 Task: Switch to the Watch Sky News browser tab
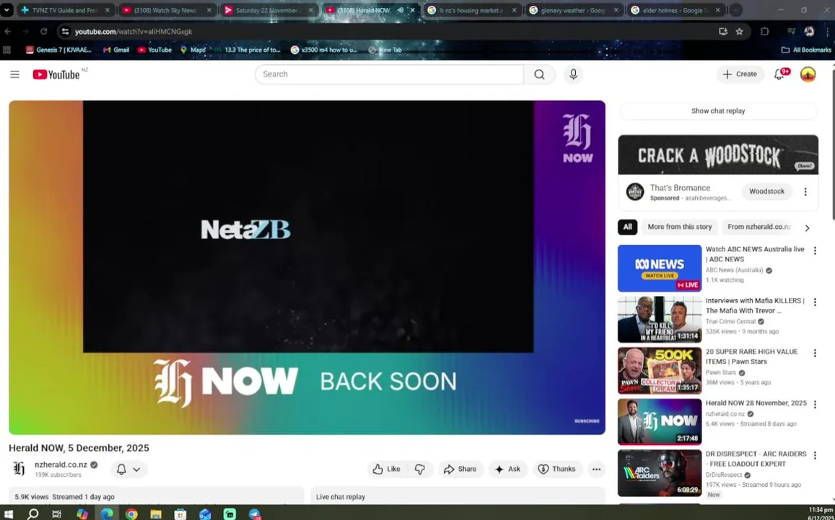pos(167,10)
